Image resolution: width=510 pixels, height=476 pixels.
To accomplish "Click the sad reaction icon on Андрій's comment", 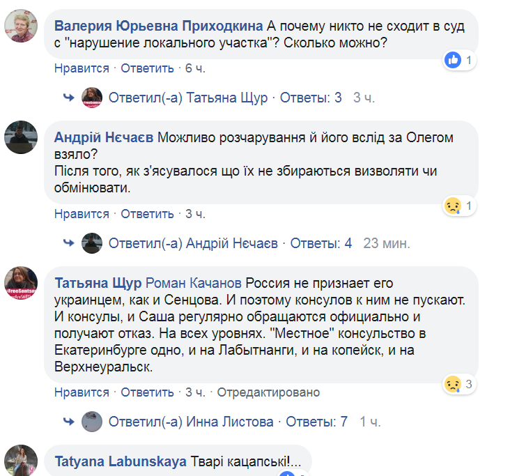I will [x=454, y=206].
